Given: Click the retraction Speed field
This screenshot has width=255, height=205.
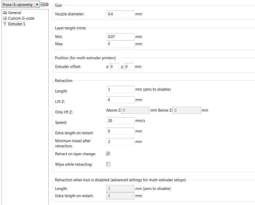Looking at the screenshot, I should 120,121.
